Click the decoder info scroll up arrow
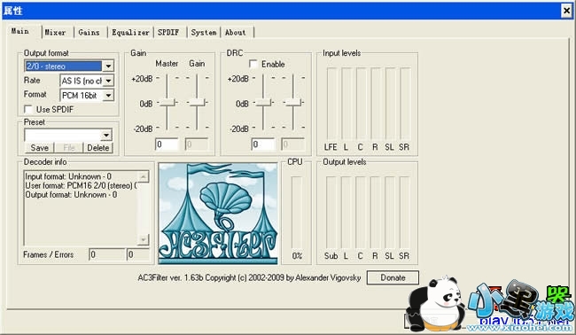 tap(144, 177)
